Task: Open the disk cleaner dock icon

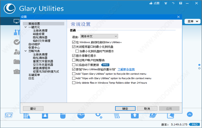Action: (45, 116)
